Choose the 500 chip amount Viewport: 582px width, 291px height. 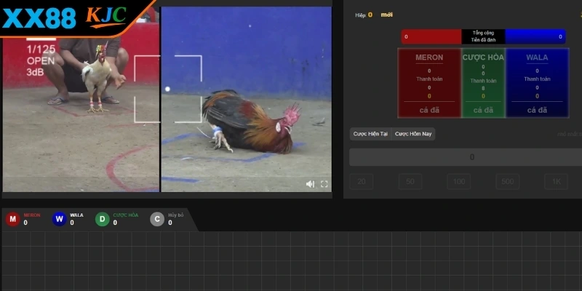click(509, 182)
